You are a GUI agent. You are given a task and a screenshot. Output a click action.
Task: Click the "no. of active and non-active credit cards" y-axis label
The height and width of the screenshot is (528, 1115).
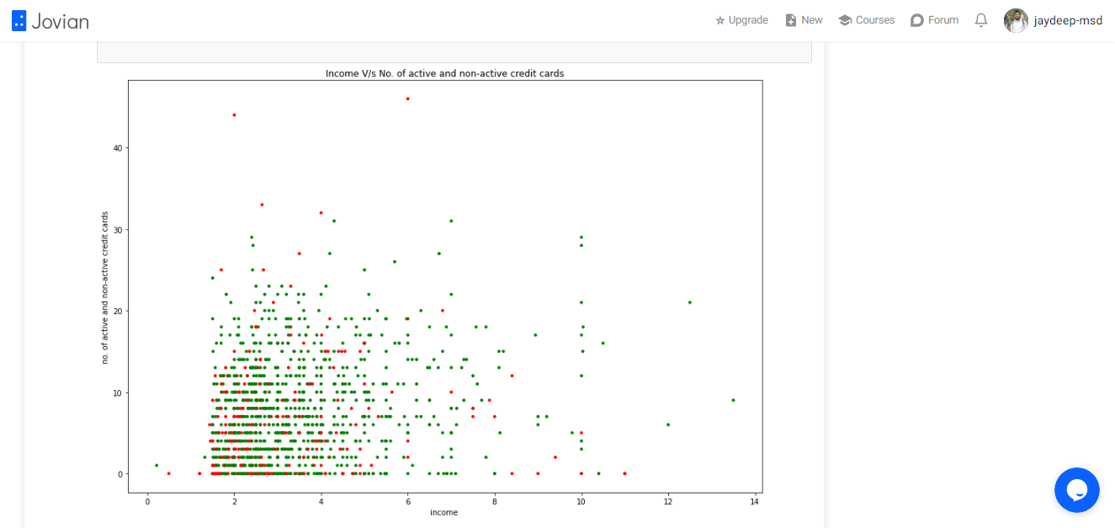105,287
